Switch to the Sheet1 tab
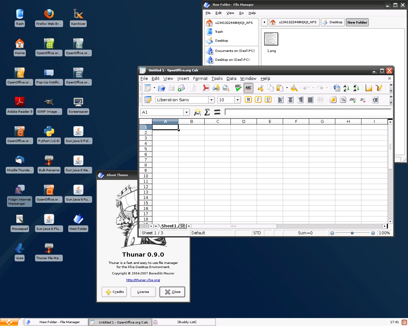The image size is (408, 326). click(x=169, y=226)
